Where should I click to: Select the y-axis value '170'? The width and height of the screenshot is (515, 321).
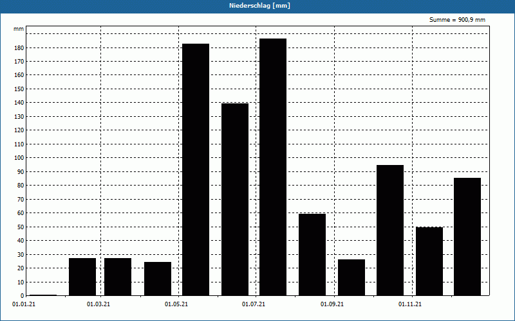pyautogui.click(x=19, y=61)
